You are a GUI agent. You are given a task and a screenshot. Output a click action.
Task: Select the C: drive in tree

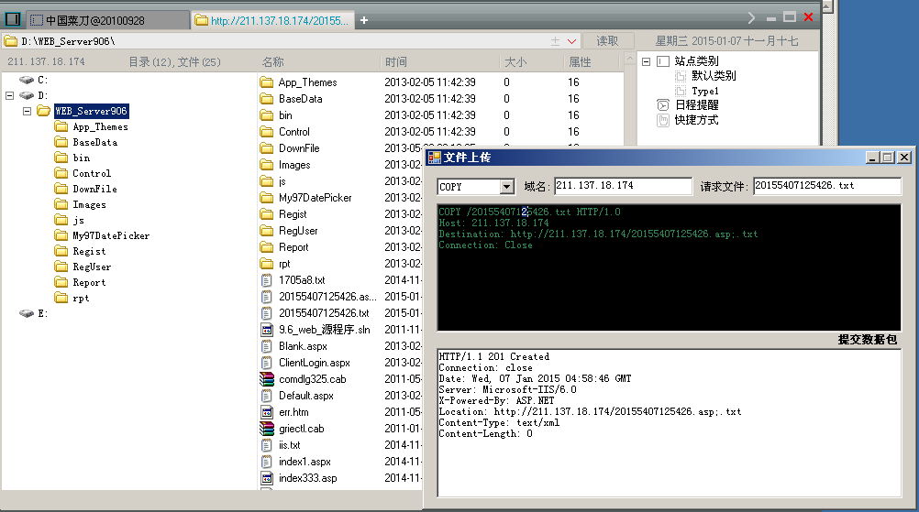tap(42, 80)
